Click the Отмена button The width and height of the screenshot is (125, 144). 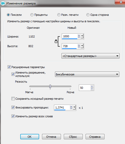pos(51,137)
